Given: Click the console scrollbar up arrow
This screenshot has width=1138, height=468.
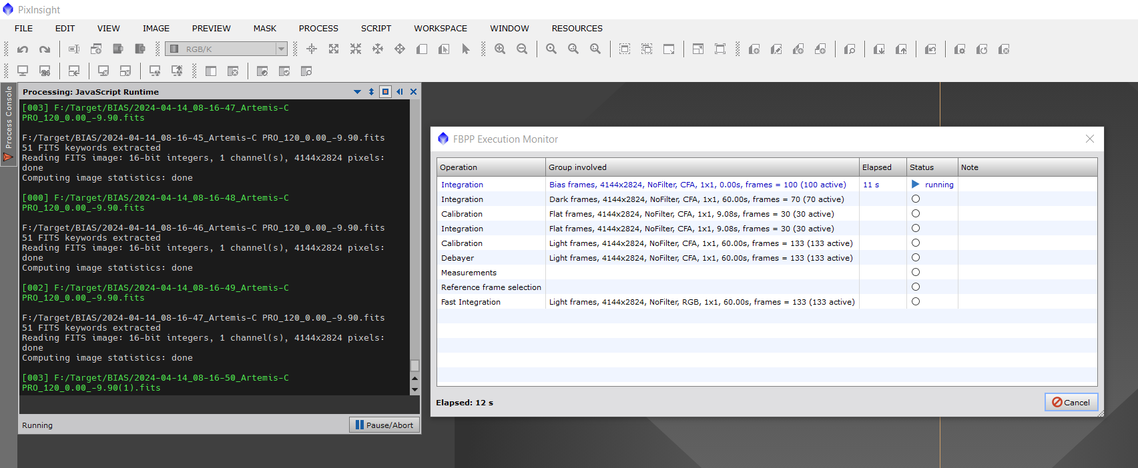Looking at the screenshot, I should [414, 378].
